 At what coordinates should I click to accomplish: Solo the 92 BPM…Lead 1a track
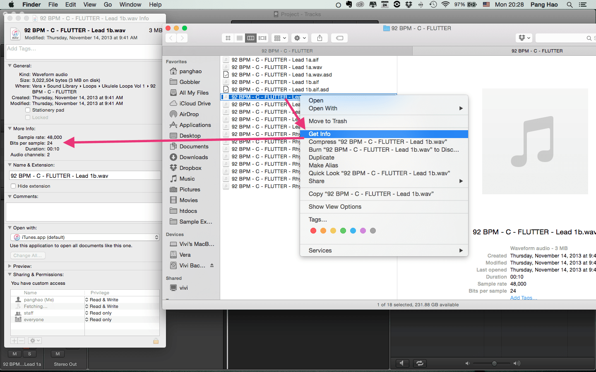[29, 354]
